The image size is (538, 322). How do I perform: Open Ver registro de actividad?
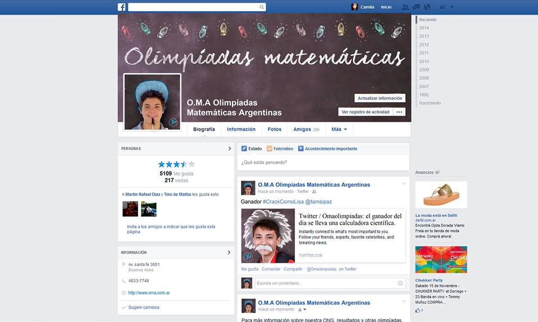click(x=365, y=112)
